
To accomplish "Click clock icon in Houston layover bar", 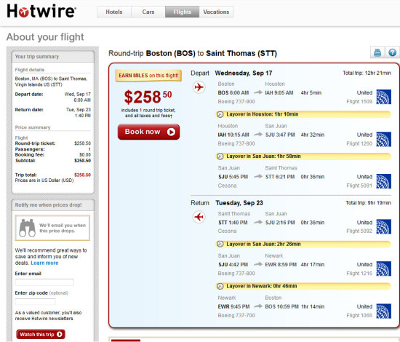I will (x=220, y=114).
